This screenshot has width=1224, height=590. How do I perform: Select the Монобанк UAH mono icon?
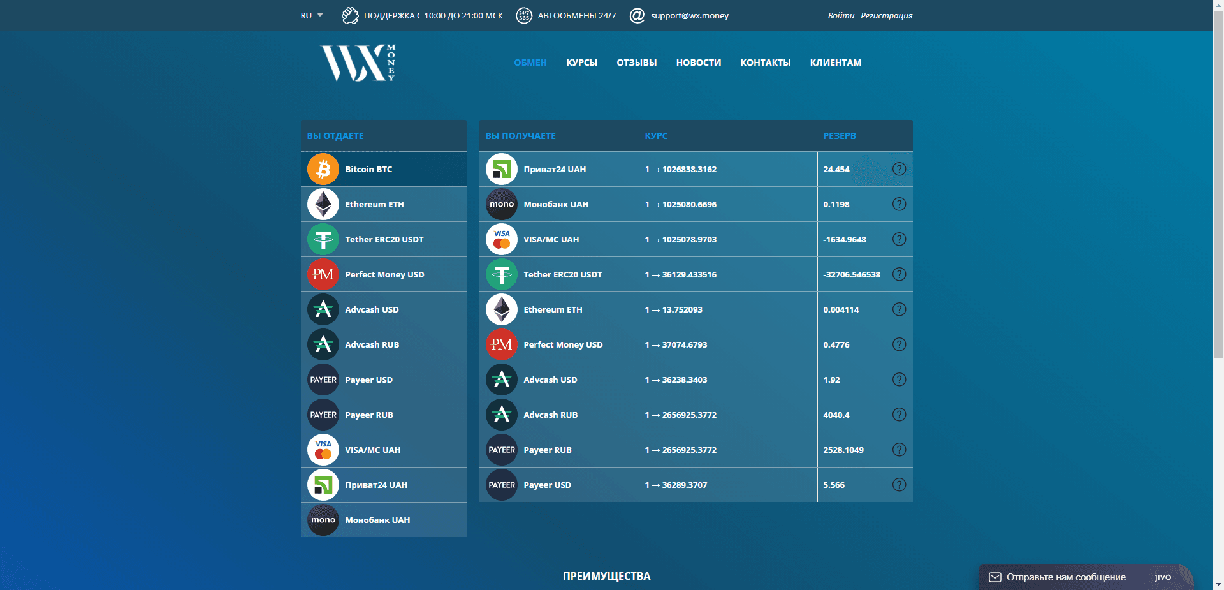(323, 520)
